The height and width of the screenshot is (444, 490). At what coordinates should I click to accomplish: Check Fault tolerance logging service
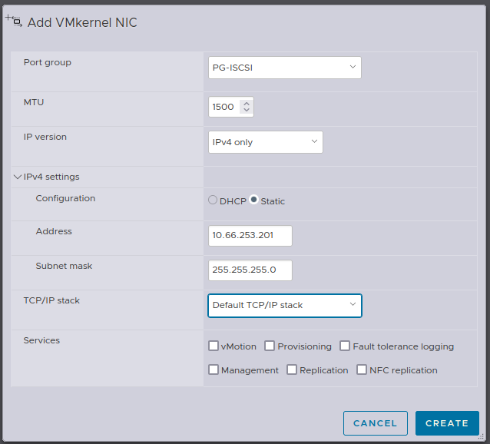pos(345,346)
